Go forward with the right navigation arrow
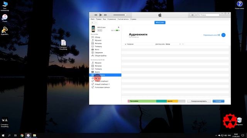247x138 pixels. coord(96,23)
